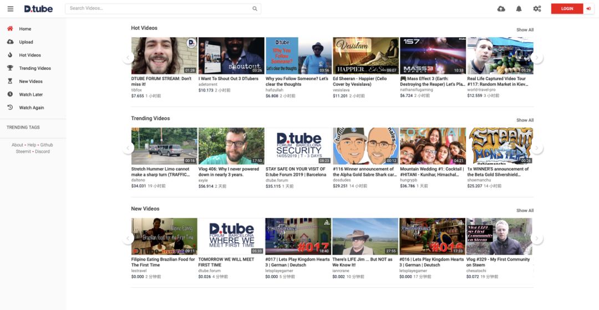Viewport: 599px width, 310px height.
Task: Click the sign-in arrow icon beside LOGIN
Action: pos(588,8)
